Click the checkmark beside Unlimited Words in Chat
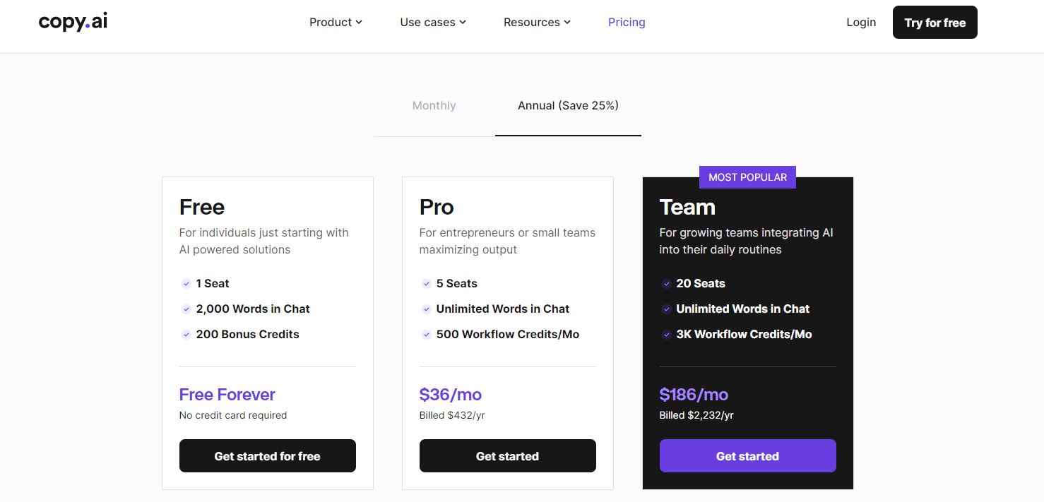The height and width of the screenshot is (502, 1044). coord(426,309)
